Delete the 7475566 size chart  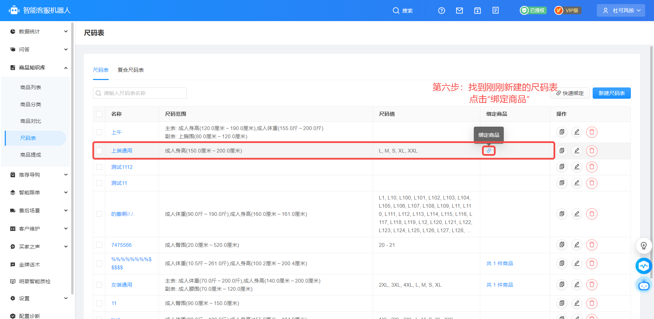pos(592,245)
